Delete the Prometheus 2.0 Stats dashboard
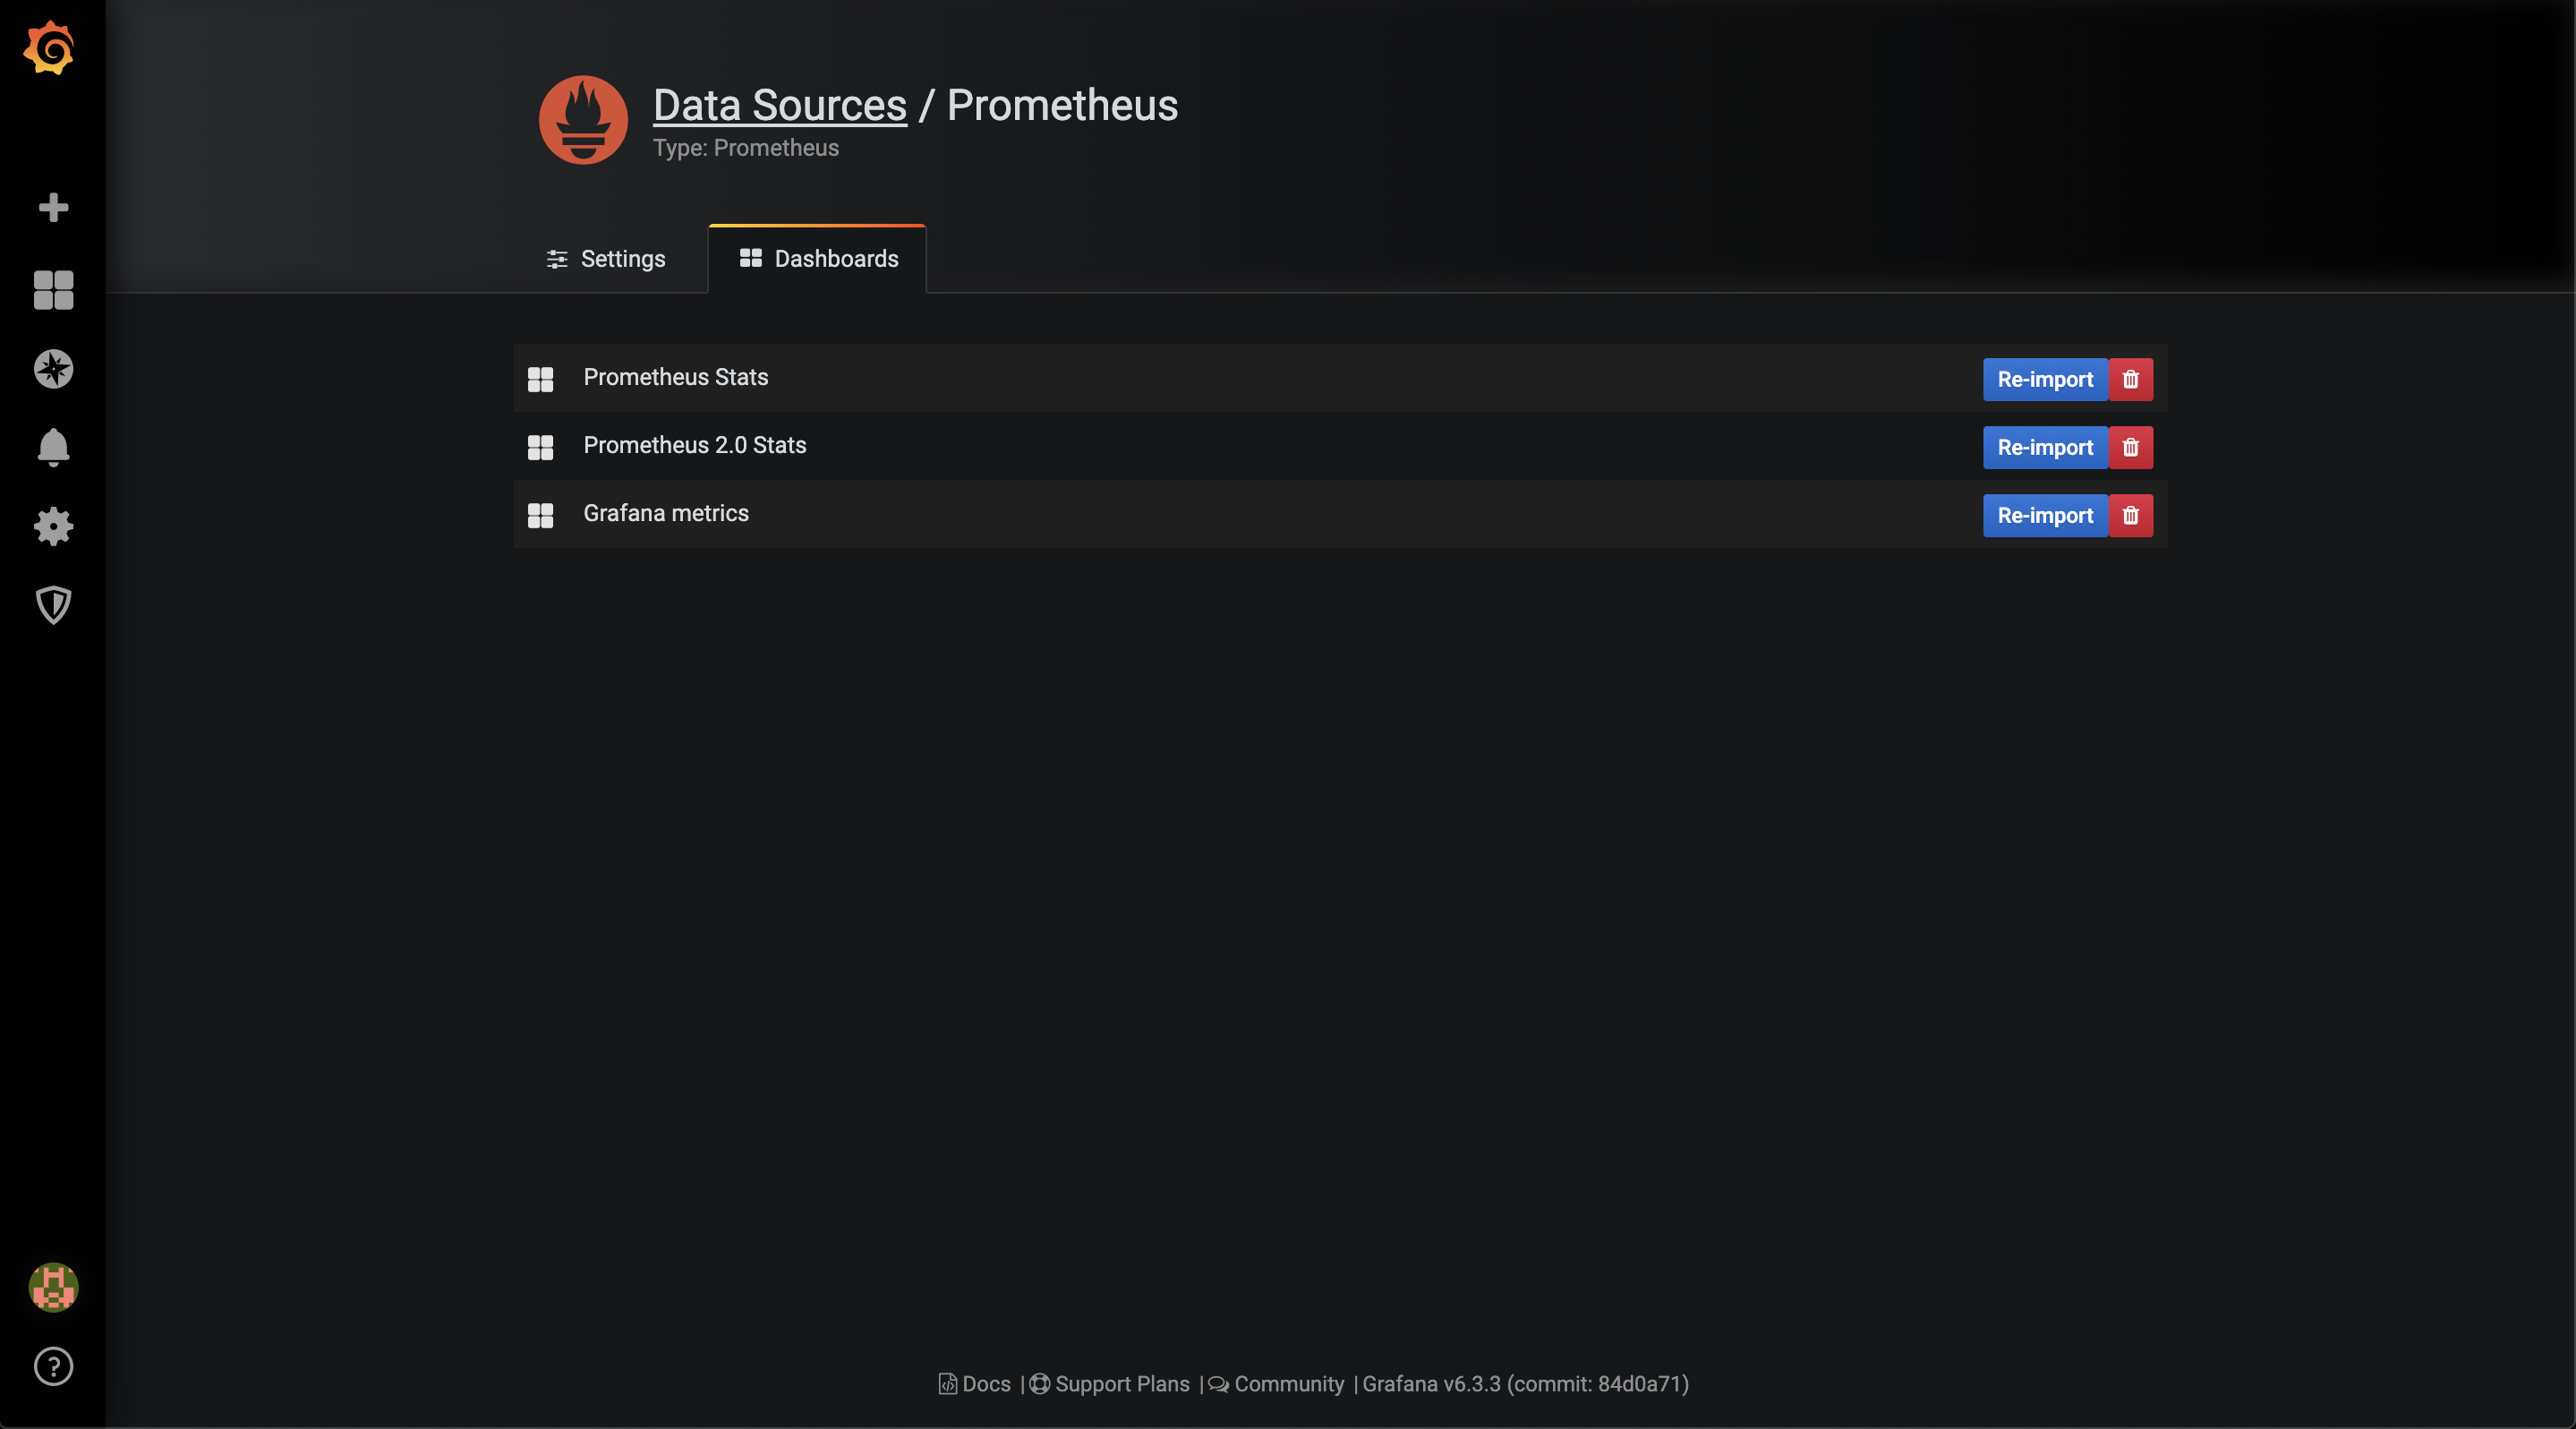The image size is (2576, 1429). pyautogui.click(x=2130, y=447)
